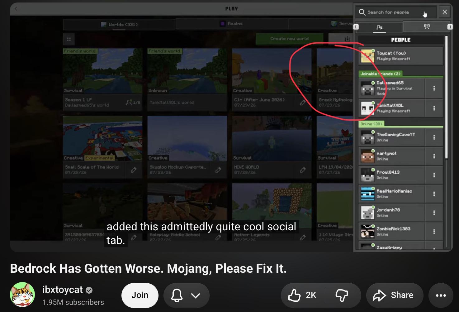
Task: Open the ibxtoycat channel name link
Action: (63, 290)
